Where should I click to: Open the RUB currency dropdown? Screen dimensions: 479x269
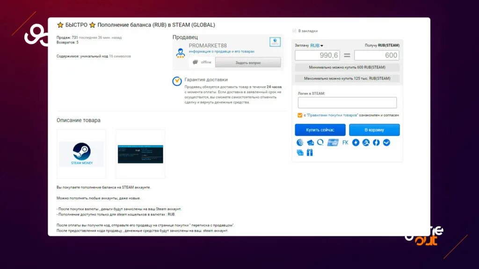317,45
